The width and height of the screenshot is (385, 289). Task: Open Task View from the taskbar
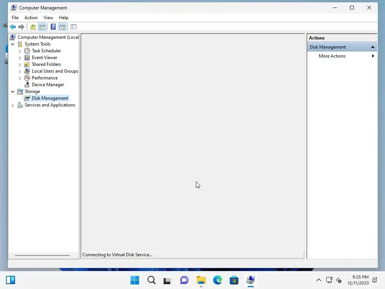(x=167, y=280)
